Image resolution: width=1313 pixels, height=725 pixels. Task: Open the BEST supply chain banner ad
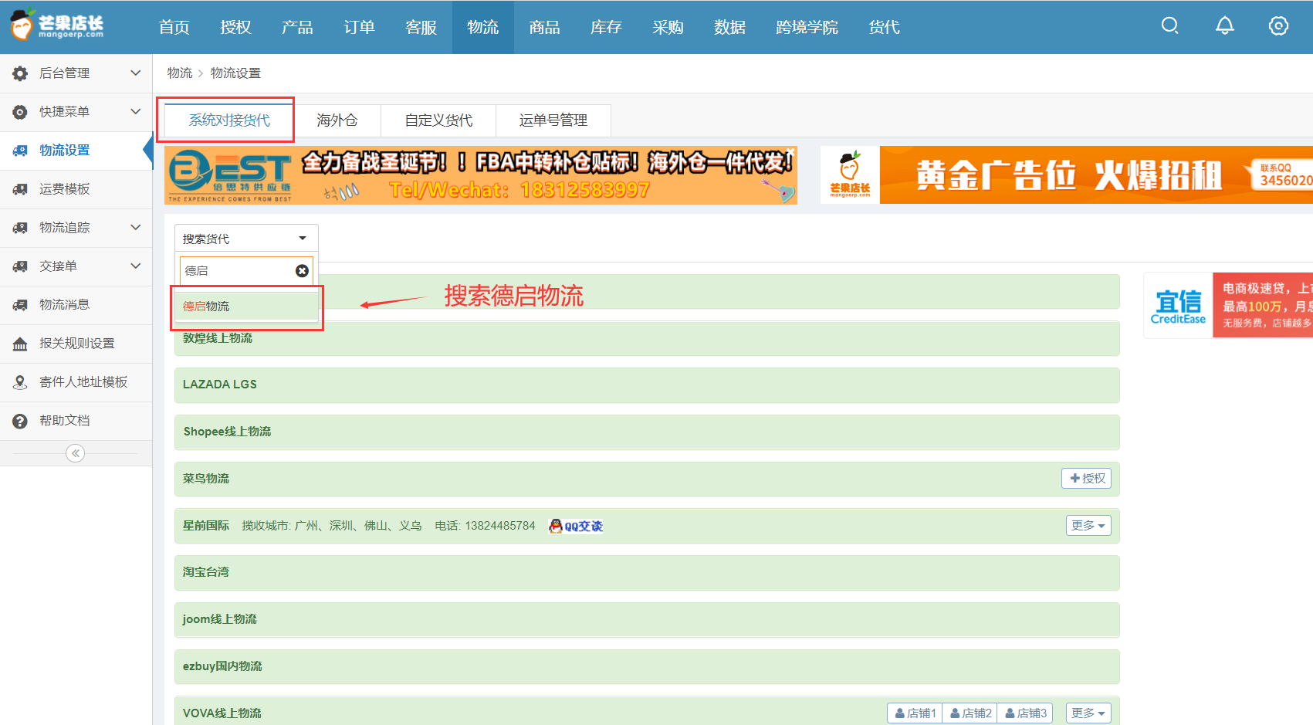pos(481,175)
